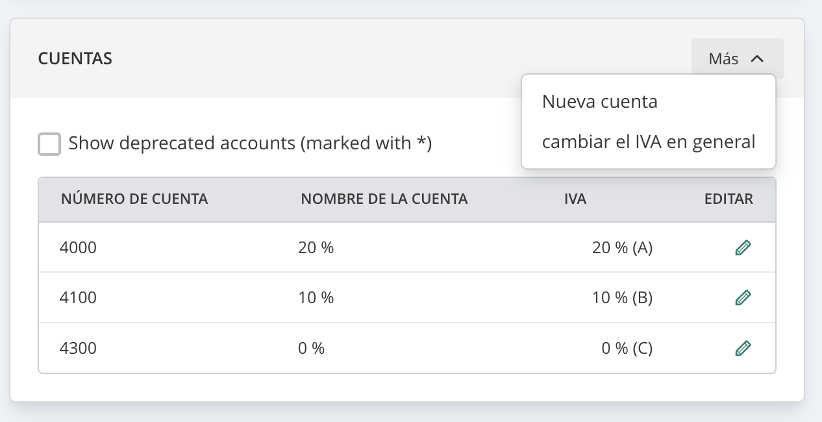The width and height of the screenshot is (822, 422).
Task: Choose "cambiar el IVA en general" option
Action: point(649,142)
